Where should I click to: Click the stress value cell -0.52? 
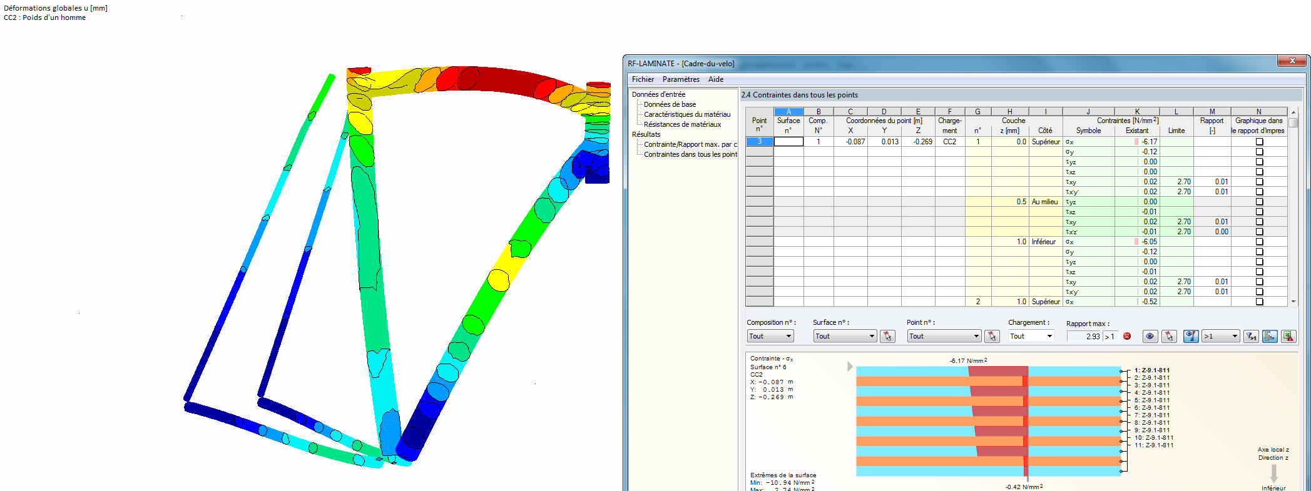[x=1137, y=302]
